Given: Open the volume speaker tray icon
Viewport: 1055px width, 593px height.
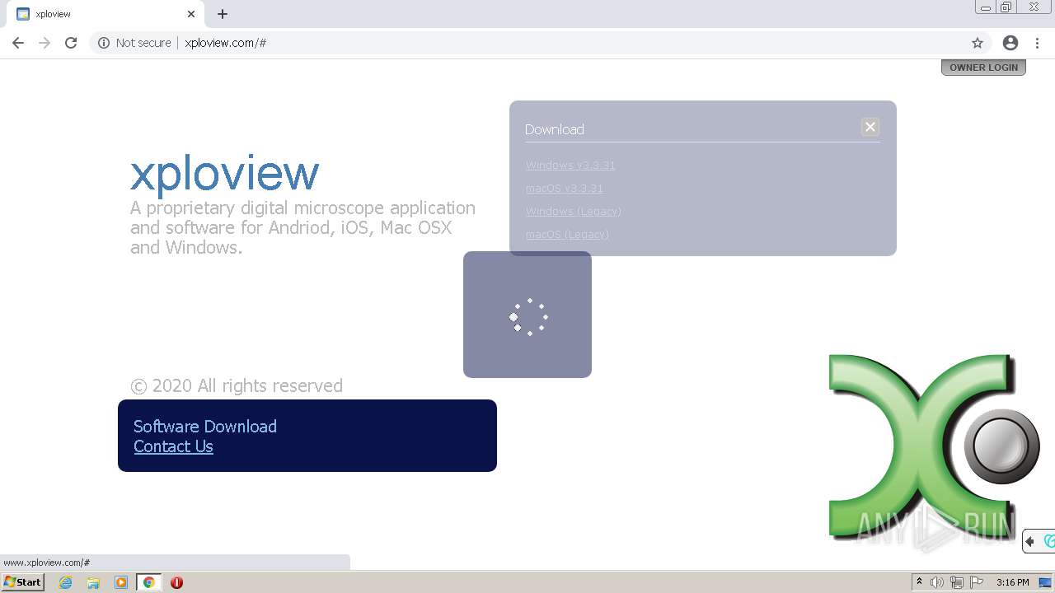Looking at the screenshot, I should pyautogui.click(x=937, y=582).
